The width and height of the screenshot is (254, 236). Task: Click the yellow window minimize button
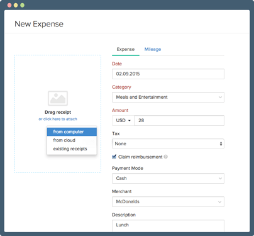click(16, 5)
